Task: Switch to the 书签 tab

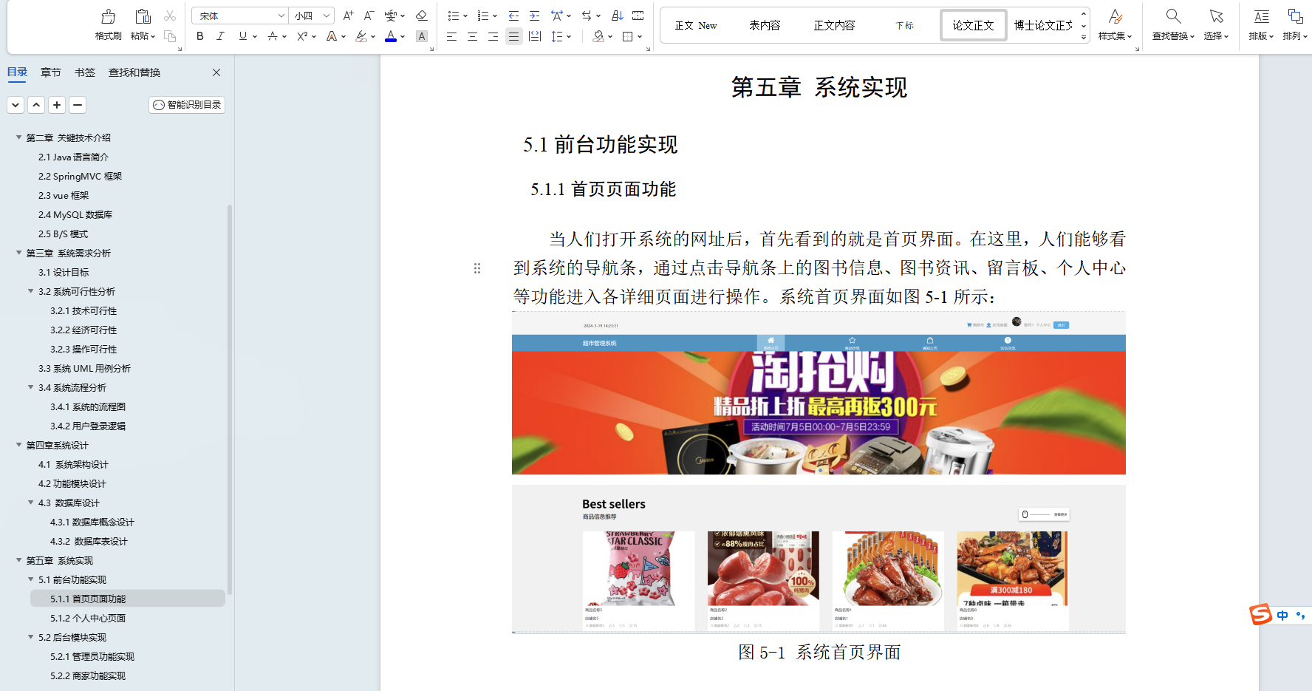Action: (85, 72)
